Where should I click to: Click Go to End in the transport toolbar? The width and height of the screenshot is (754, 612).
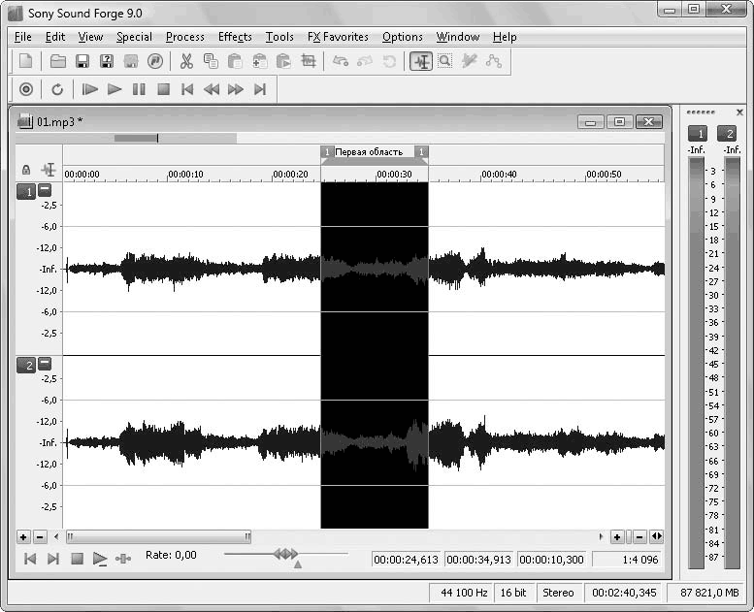pos(260,89)
